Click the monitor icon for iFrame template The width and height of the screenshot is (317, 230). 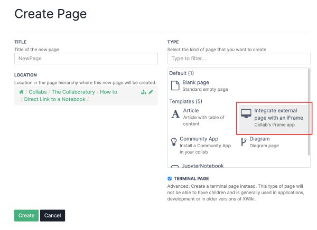(x=246, y=113)
